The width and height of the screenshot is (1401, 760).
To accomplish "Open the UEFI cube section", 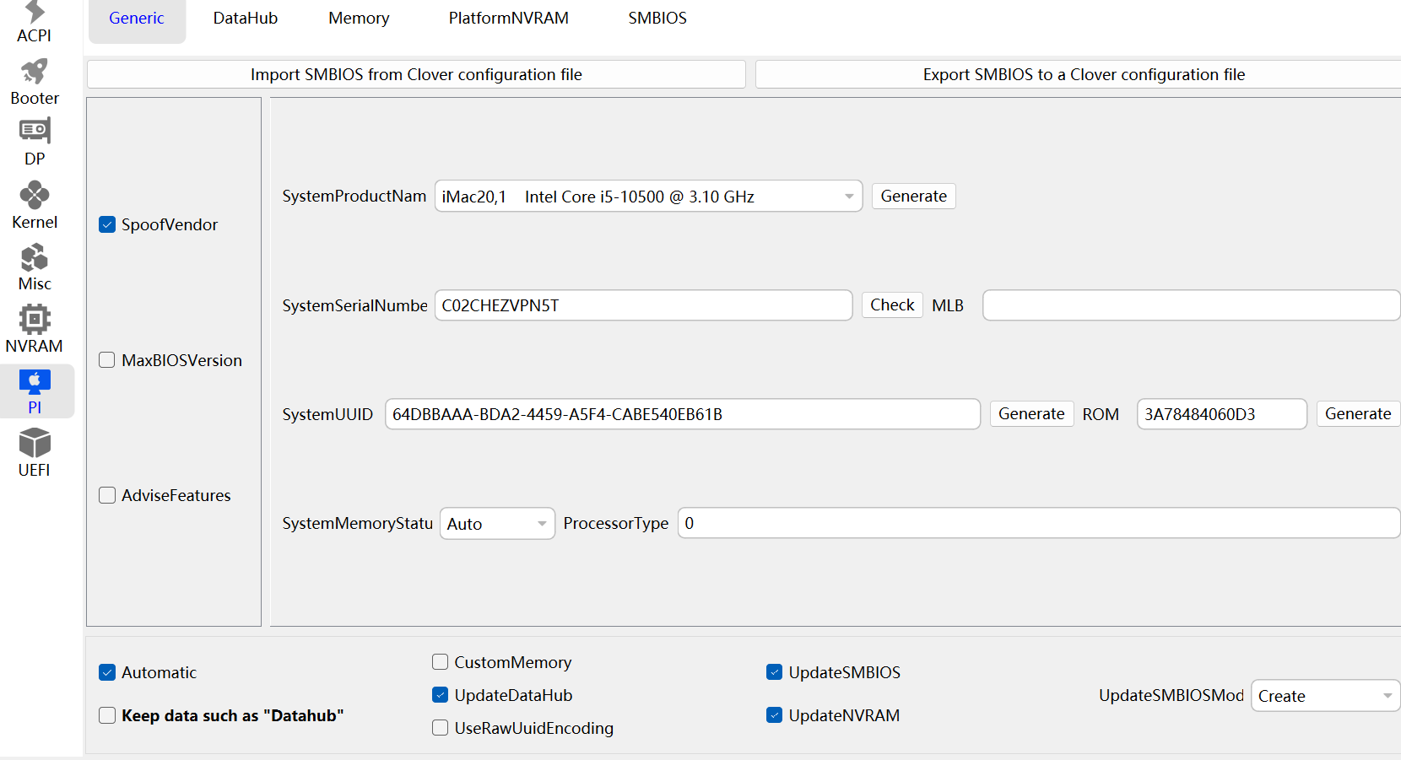I will click(x=35, y=453).
